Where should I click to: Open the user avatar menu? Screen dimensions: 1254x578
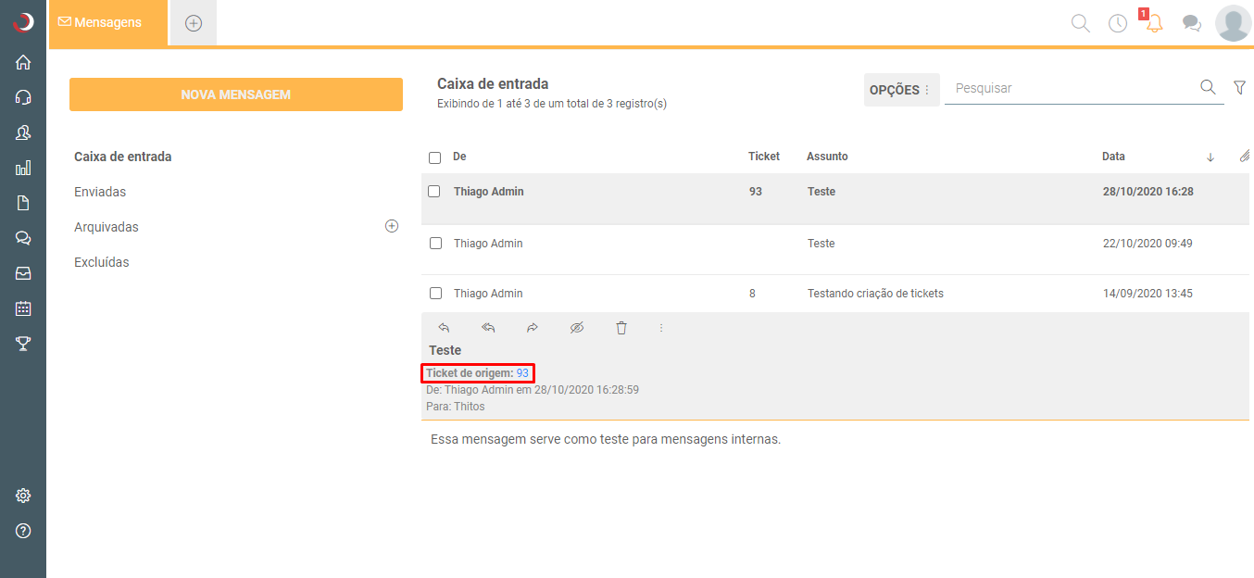click(1234, 23)
